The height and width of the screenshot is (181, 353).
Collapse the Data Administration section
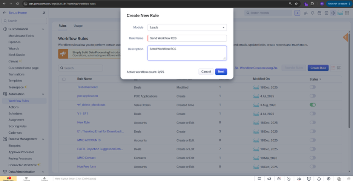point(43,172)
